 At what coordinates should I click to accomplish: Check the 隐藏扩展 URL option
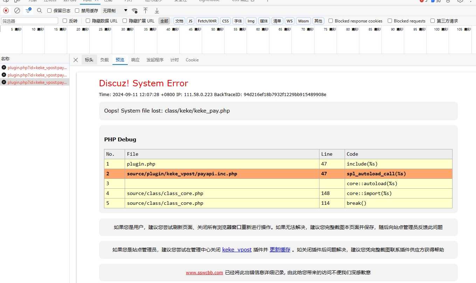tap(125, 21)
